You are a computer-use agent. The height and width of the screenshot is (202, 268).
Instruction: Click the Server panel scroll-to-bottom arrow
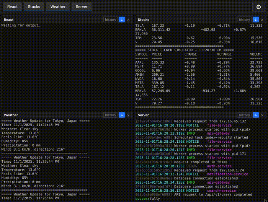pyautogui.click(x=255, y=115)
